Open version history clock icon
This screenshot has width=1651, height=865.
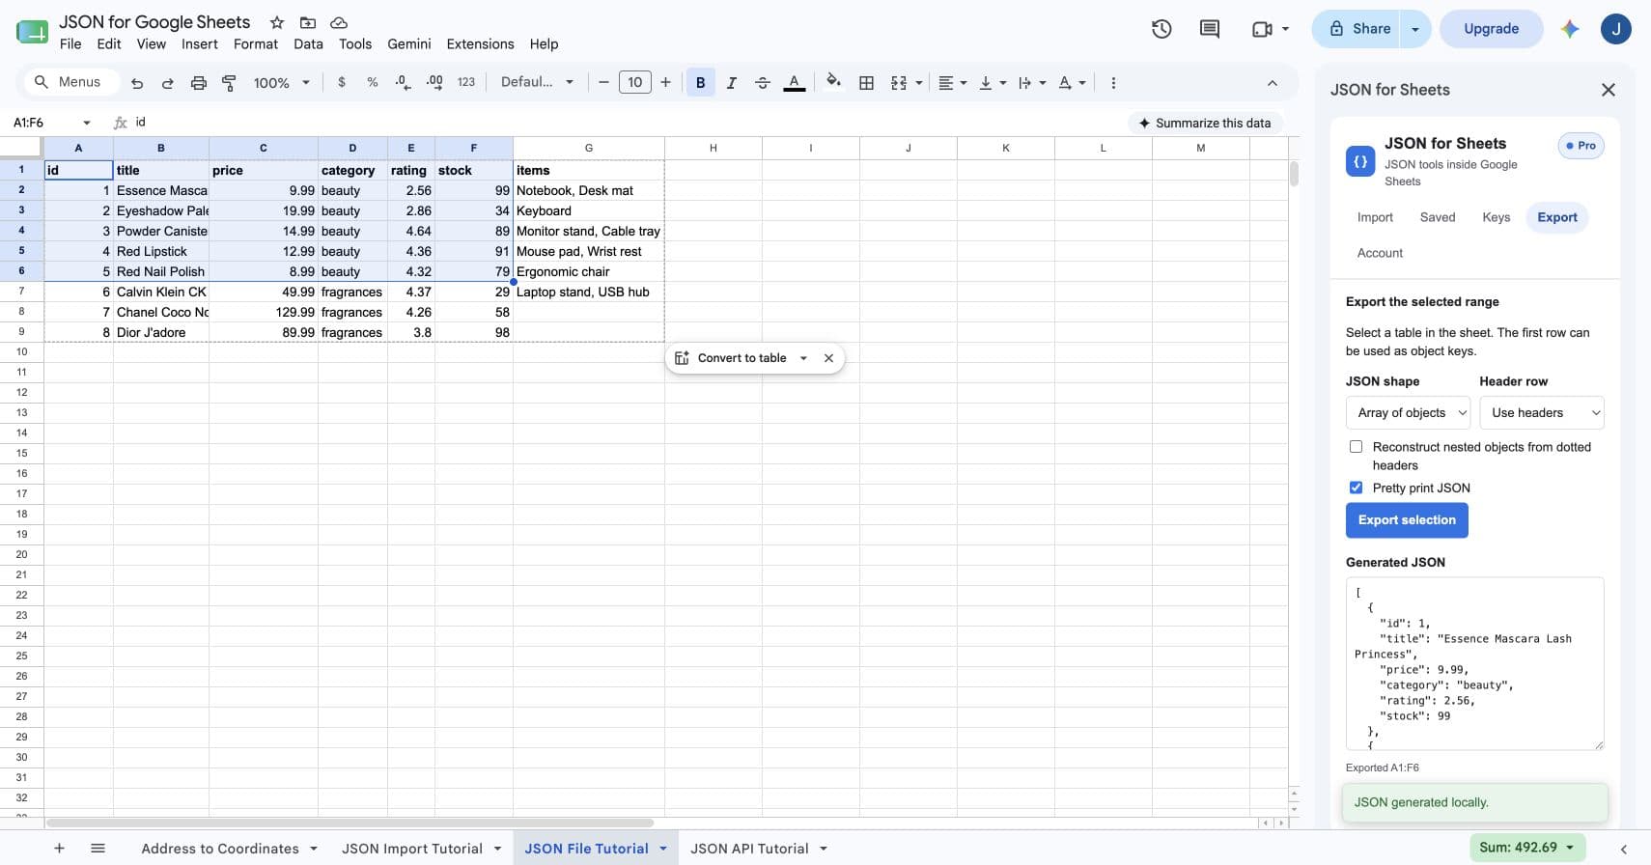[x=1161, y=29]
